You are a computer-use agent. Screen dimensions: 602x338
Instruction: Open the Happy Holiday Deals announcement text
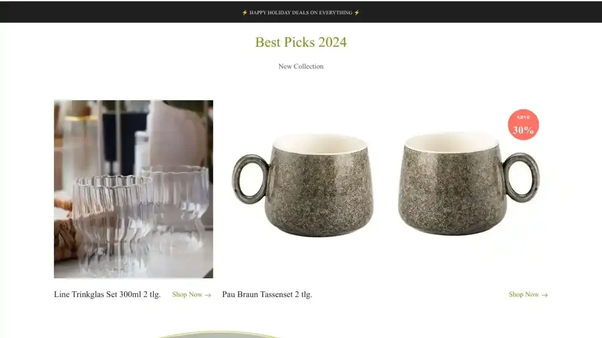(301, 13)
